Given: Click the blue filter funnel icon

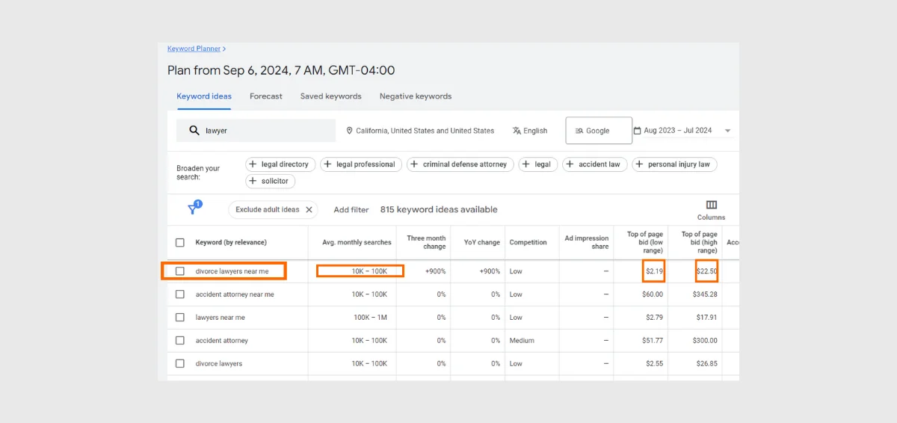Looking at the screenshot, I should [x=194, y=209].
